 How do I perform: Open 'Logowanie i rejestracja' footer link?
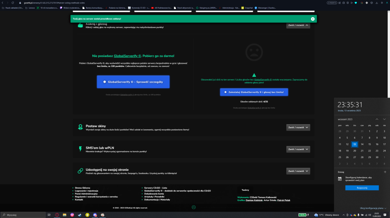coord(86,191)
